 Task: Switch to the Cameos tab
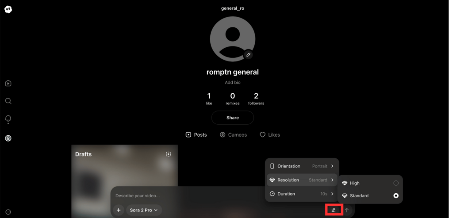[233, 135]
